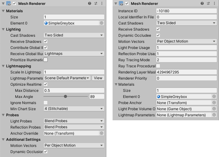Image resolution: width=219 pixels, height=157 pixels.
Task: Open Min Chart Size dropdown
Action: pos(74,109)
